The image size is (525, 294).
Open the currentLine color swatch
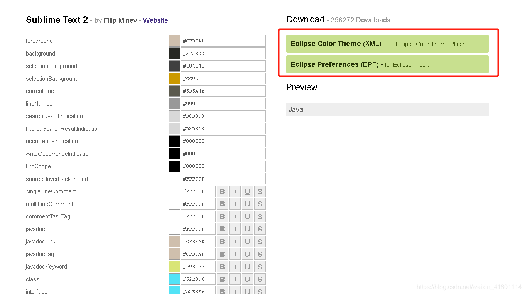(x=174, y=91)
